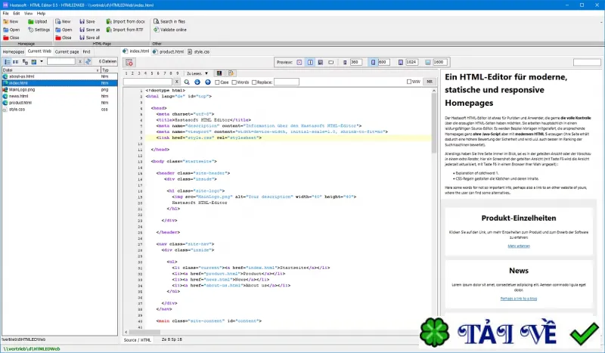Open the Help menu
The image size is (605, 353).
41,14
